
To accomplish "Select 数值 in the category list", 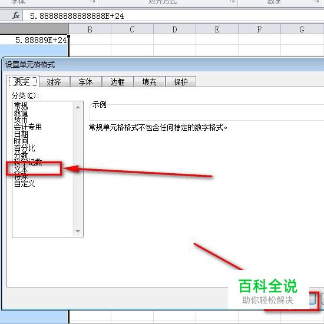I will pos(21,113).
